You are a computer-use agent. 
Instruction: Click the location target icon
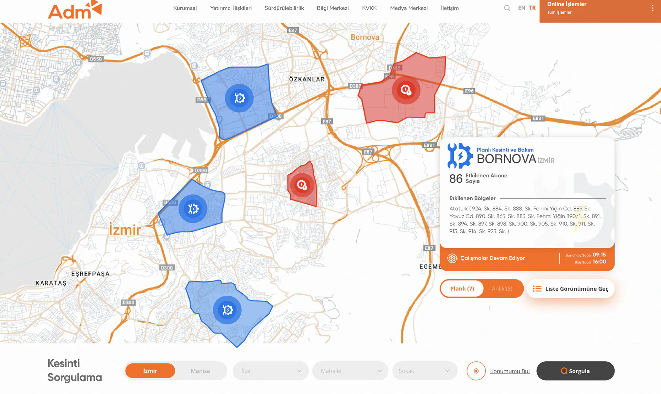pos(476,371)
